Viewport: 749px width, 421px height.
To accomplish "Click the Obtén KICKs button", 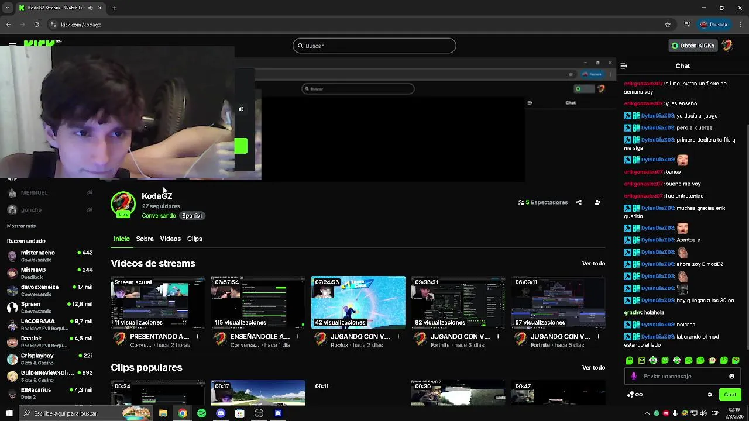I will tap(693, 46).
